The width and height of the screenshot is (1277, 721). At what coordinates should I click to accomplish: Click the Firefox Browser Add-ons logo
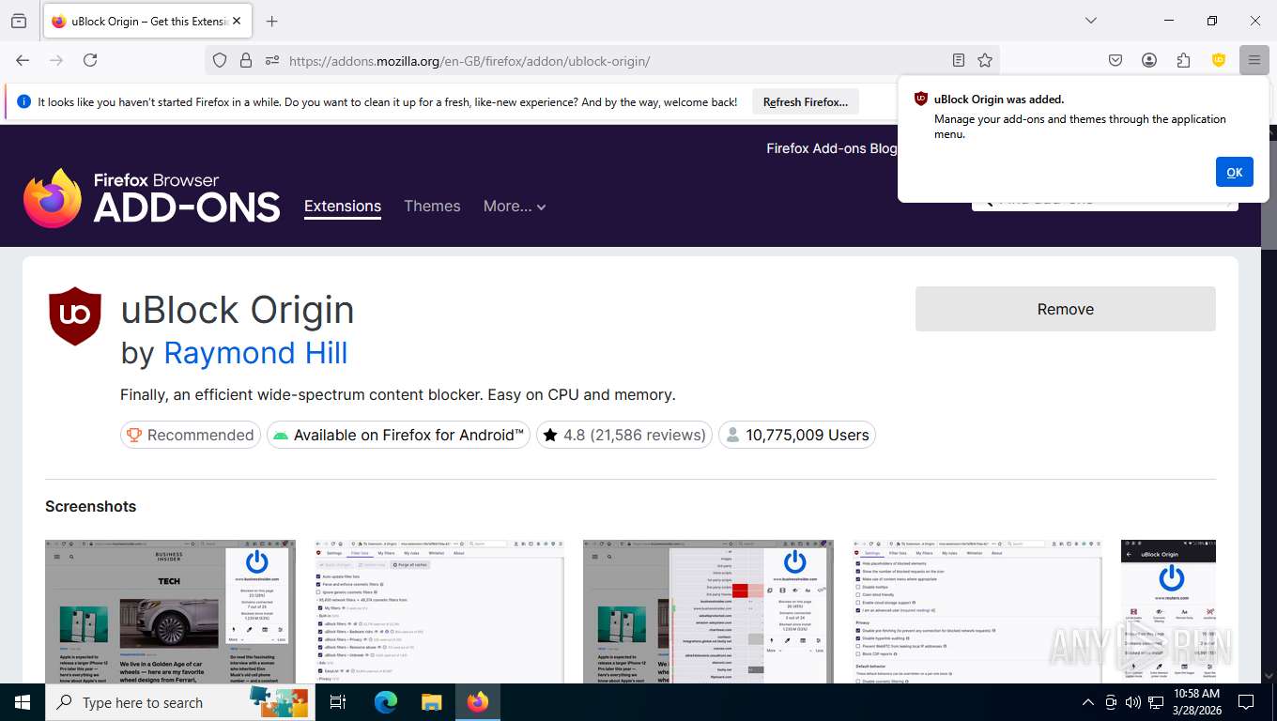(x=152, y=198)
